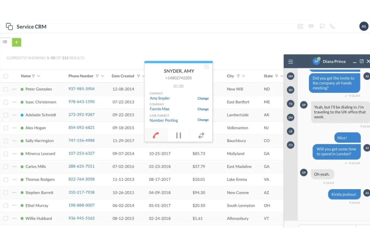Select the HM contact avatar in chat sidebar

coord(290,76)
